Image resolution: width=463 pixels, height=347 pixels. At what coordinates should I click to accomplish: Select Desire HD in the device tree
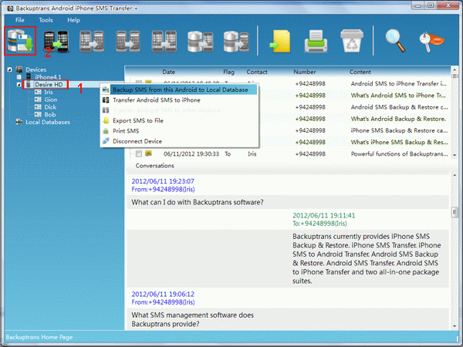49,85
